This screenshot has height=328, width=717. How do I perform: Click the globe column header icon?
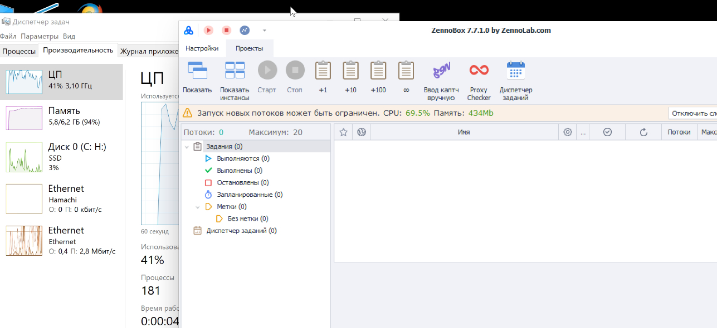click(361, 132)
